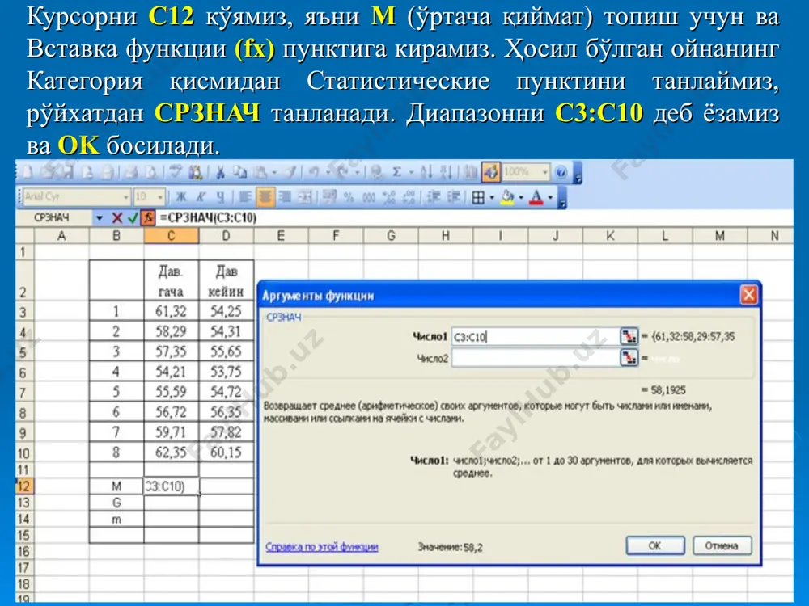Screen dimensions: 809x606
Task: Click OK in Аргументы функции dialog
Action: (x=655, y=545)
